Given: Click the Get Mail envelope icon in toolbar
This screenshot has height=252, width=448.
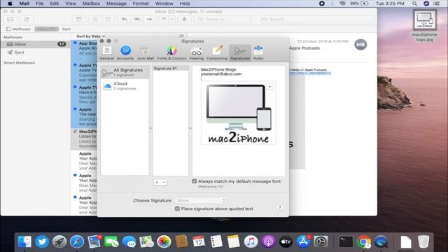Looking at the screenshot, I should point(10,19).
